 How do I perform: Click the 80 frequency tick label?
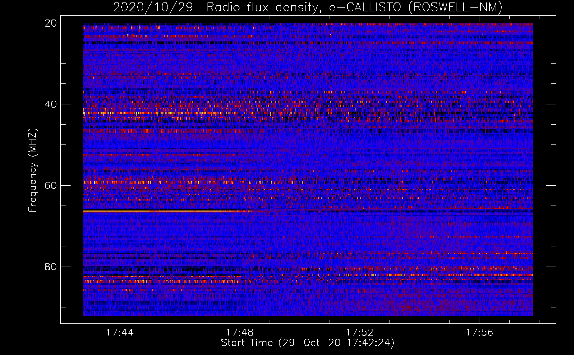coord(51,267)
